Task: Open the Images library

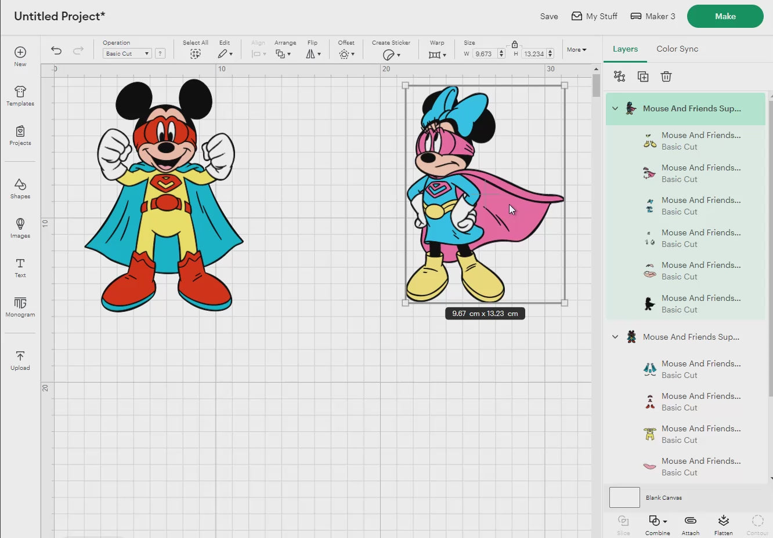Action: (x=20, y=228)
